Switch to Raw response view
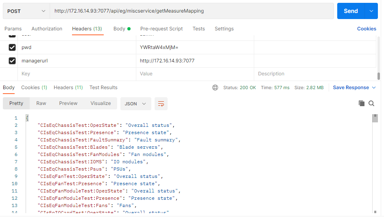 pos(41,103)
